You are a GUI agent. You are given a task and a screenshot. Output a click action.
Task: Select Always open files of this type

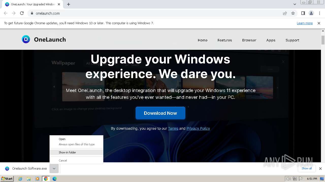[x=76, y=144]
